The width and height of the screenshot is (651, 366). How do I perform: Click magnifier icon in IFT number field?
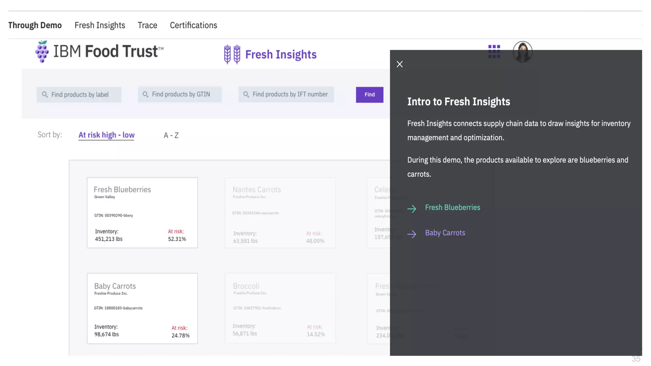[246, 94]
